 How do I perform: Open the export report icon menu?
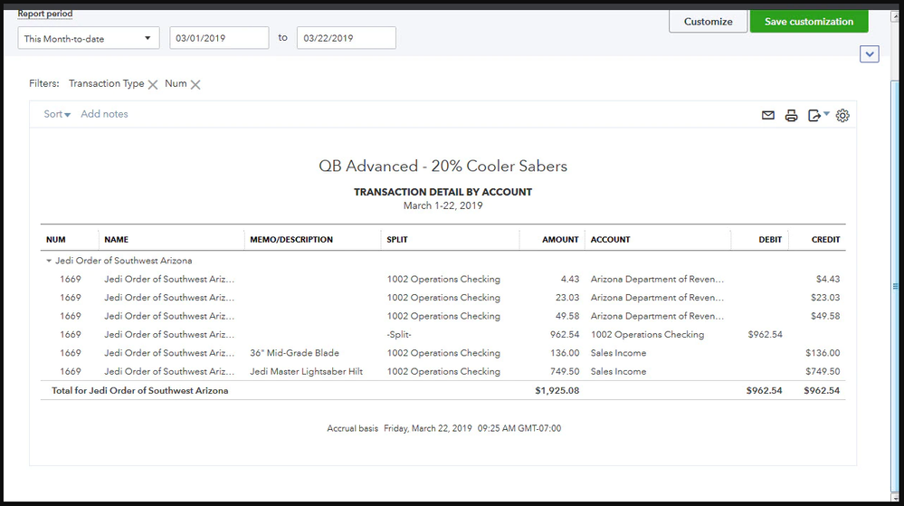point(817,116)
